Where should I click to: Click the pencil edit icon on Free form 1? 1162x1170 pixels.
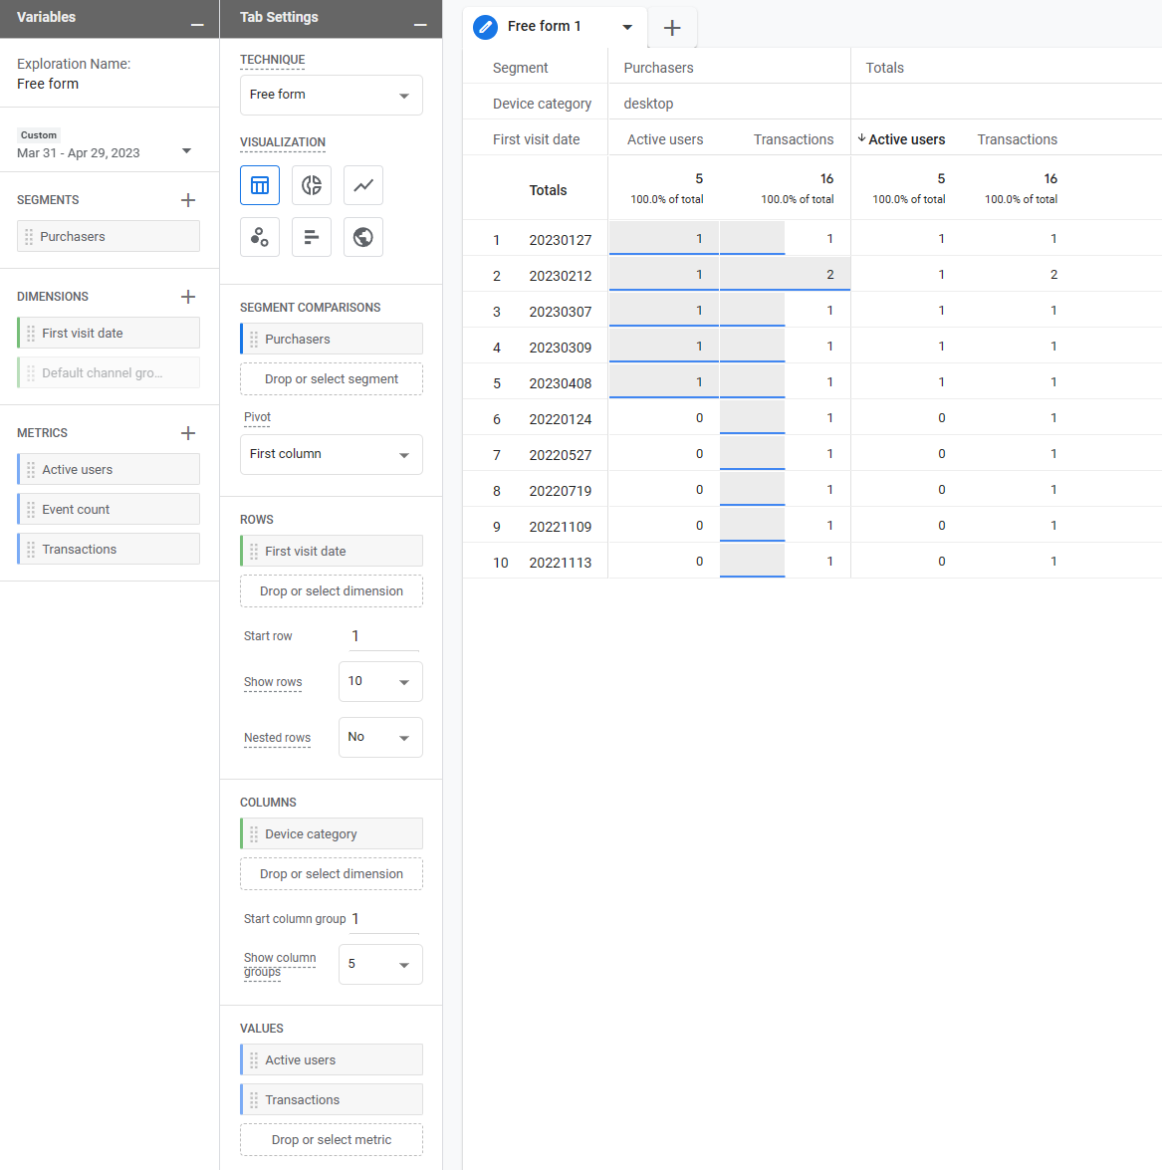click(x=485, y=28)
